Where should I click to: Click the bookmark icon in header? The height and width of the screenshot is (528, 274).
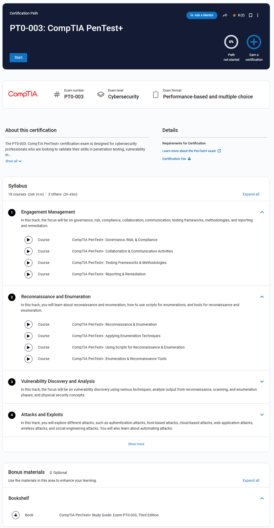pos(251,15)
